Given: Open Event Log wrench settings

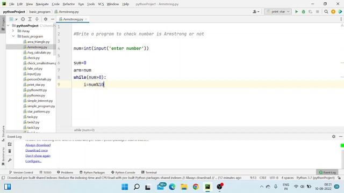Looking at the screenshot, I should click(x=10, y=160).
